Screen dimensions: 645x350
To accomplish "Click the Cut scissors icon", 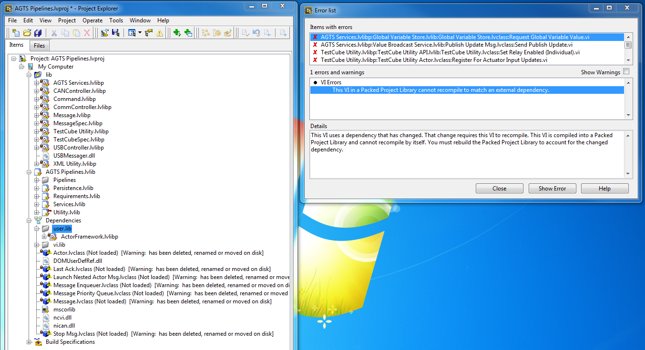I will pyautogui.click(x=54, y=33).
